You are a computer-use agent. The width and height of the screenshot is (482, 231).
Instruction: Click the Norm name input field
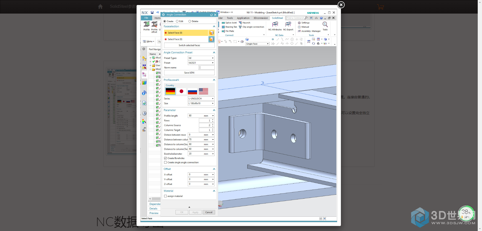[x=207, y=68]
